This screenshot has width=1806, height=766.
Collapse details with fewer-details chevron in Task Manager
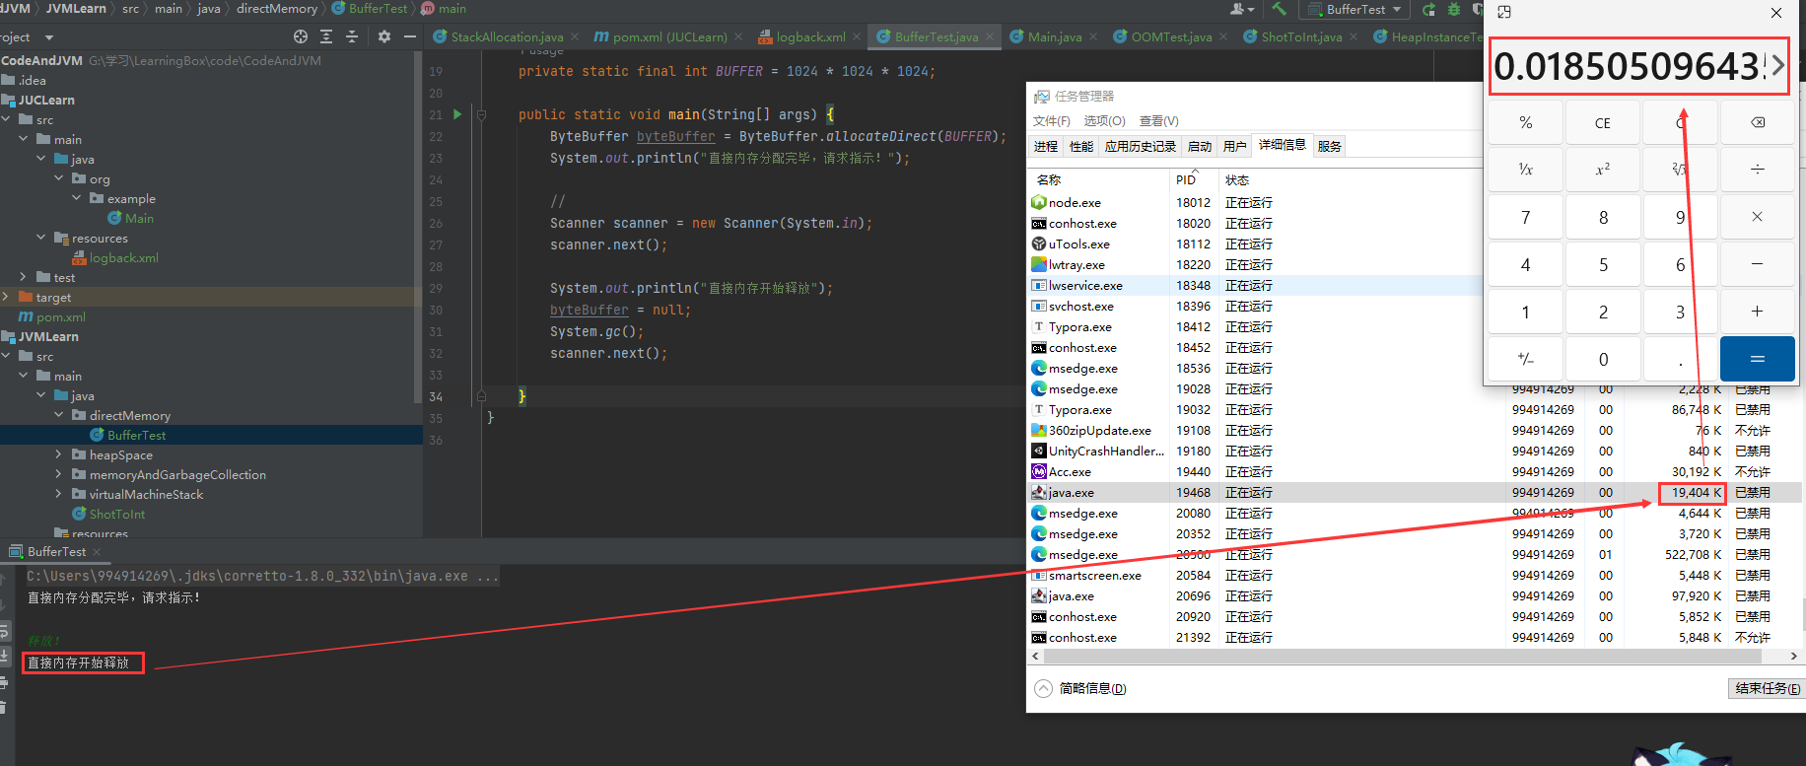tap(1044, 688)
